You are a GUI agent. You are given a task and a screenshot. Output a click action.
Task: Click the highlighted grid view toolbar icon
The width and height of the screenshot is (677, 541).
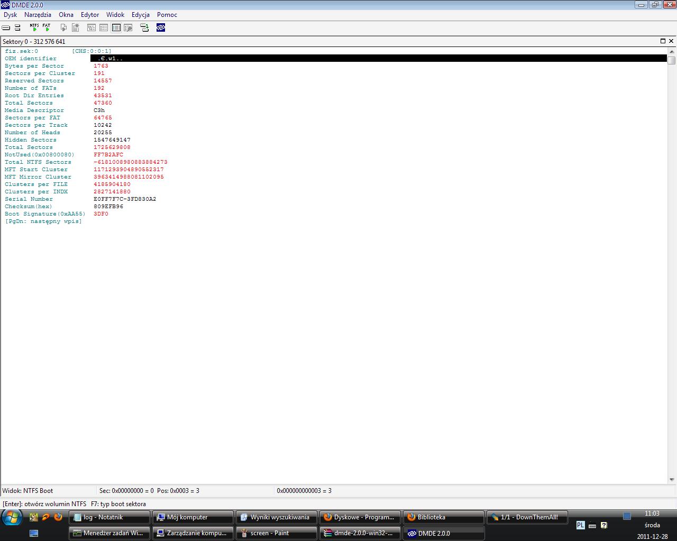click(x=116, y=27)
